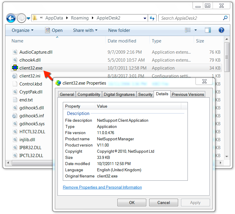Open the address bar history dropdown
The image size is (235, 214).
(145, 18)
